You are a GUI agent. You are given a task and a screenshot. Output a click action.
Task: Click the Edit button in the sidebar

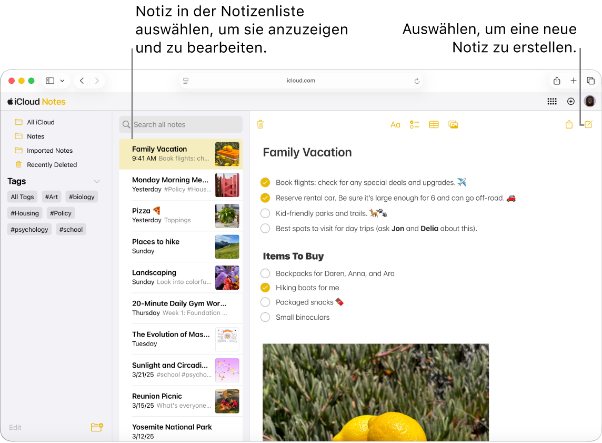tap(15, 427)
